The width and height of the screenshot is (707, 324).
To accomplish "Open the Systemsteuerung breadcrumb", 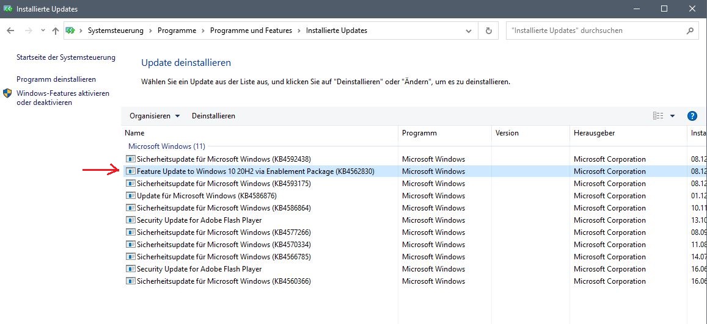I will tap(115, 31).
